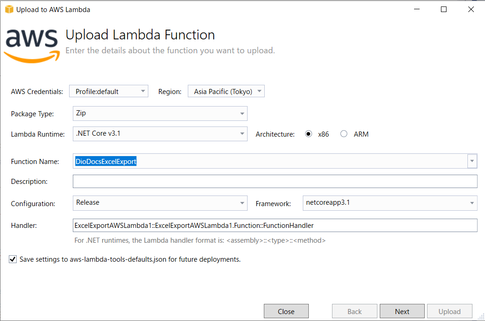Screen dimensions: 485x321
Task: Click the Back button
Action: pyautogui.click(x=354, y=311)
